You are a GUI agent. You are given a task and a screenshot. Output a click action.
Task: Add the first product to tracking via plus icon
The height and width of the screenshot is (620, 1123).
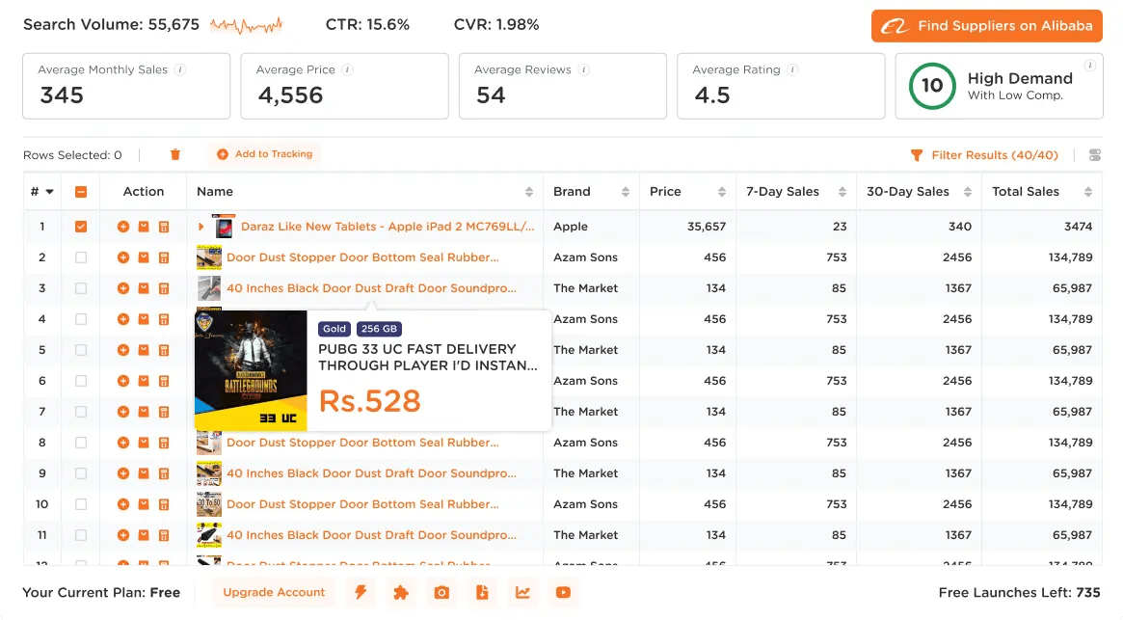click(x=123, y=226)
